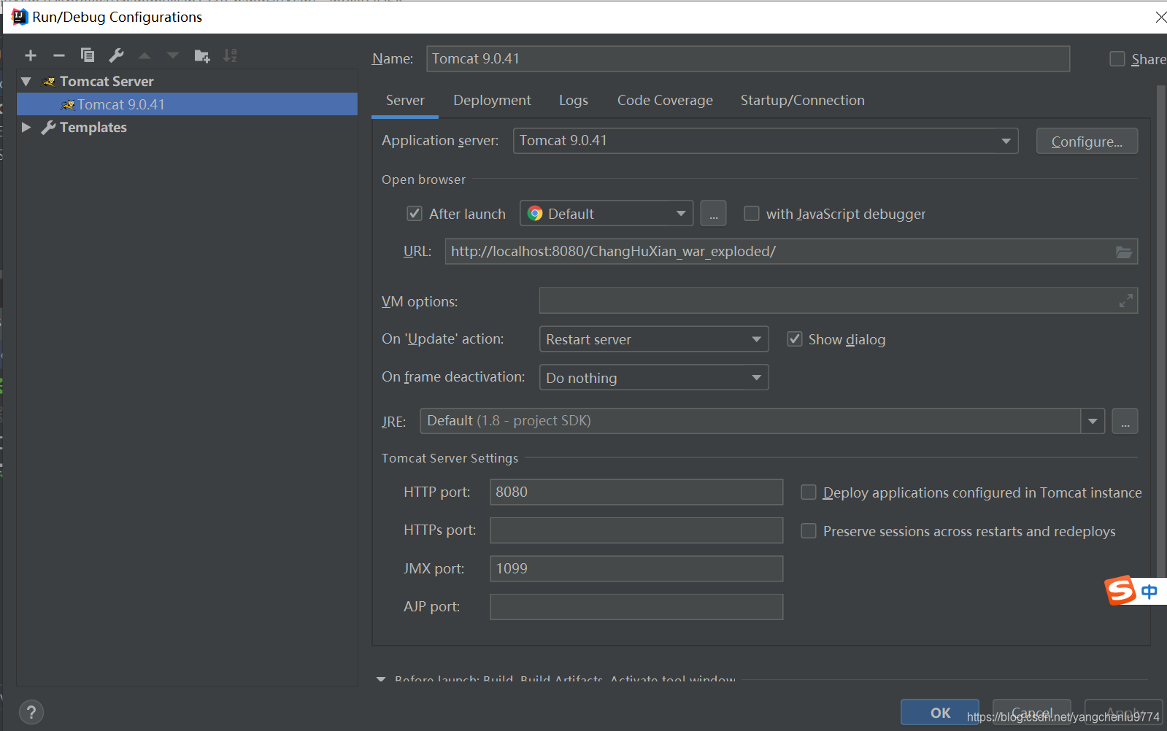
Task: Open the Application server dropdown
Action: point(766,141)
